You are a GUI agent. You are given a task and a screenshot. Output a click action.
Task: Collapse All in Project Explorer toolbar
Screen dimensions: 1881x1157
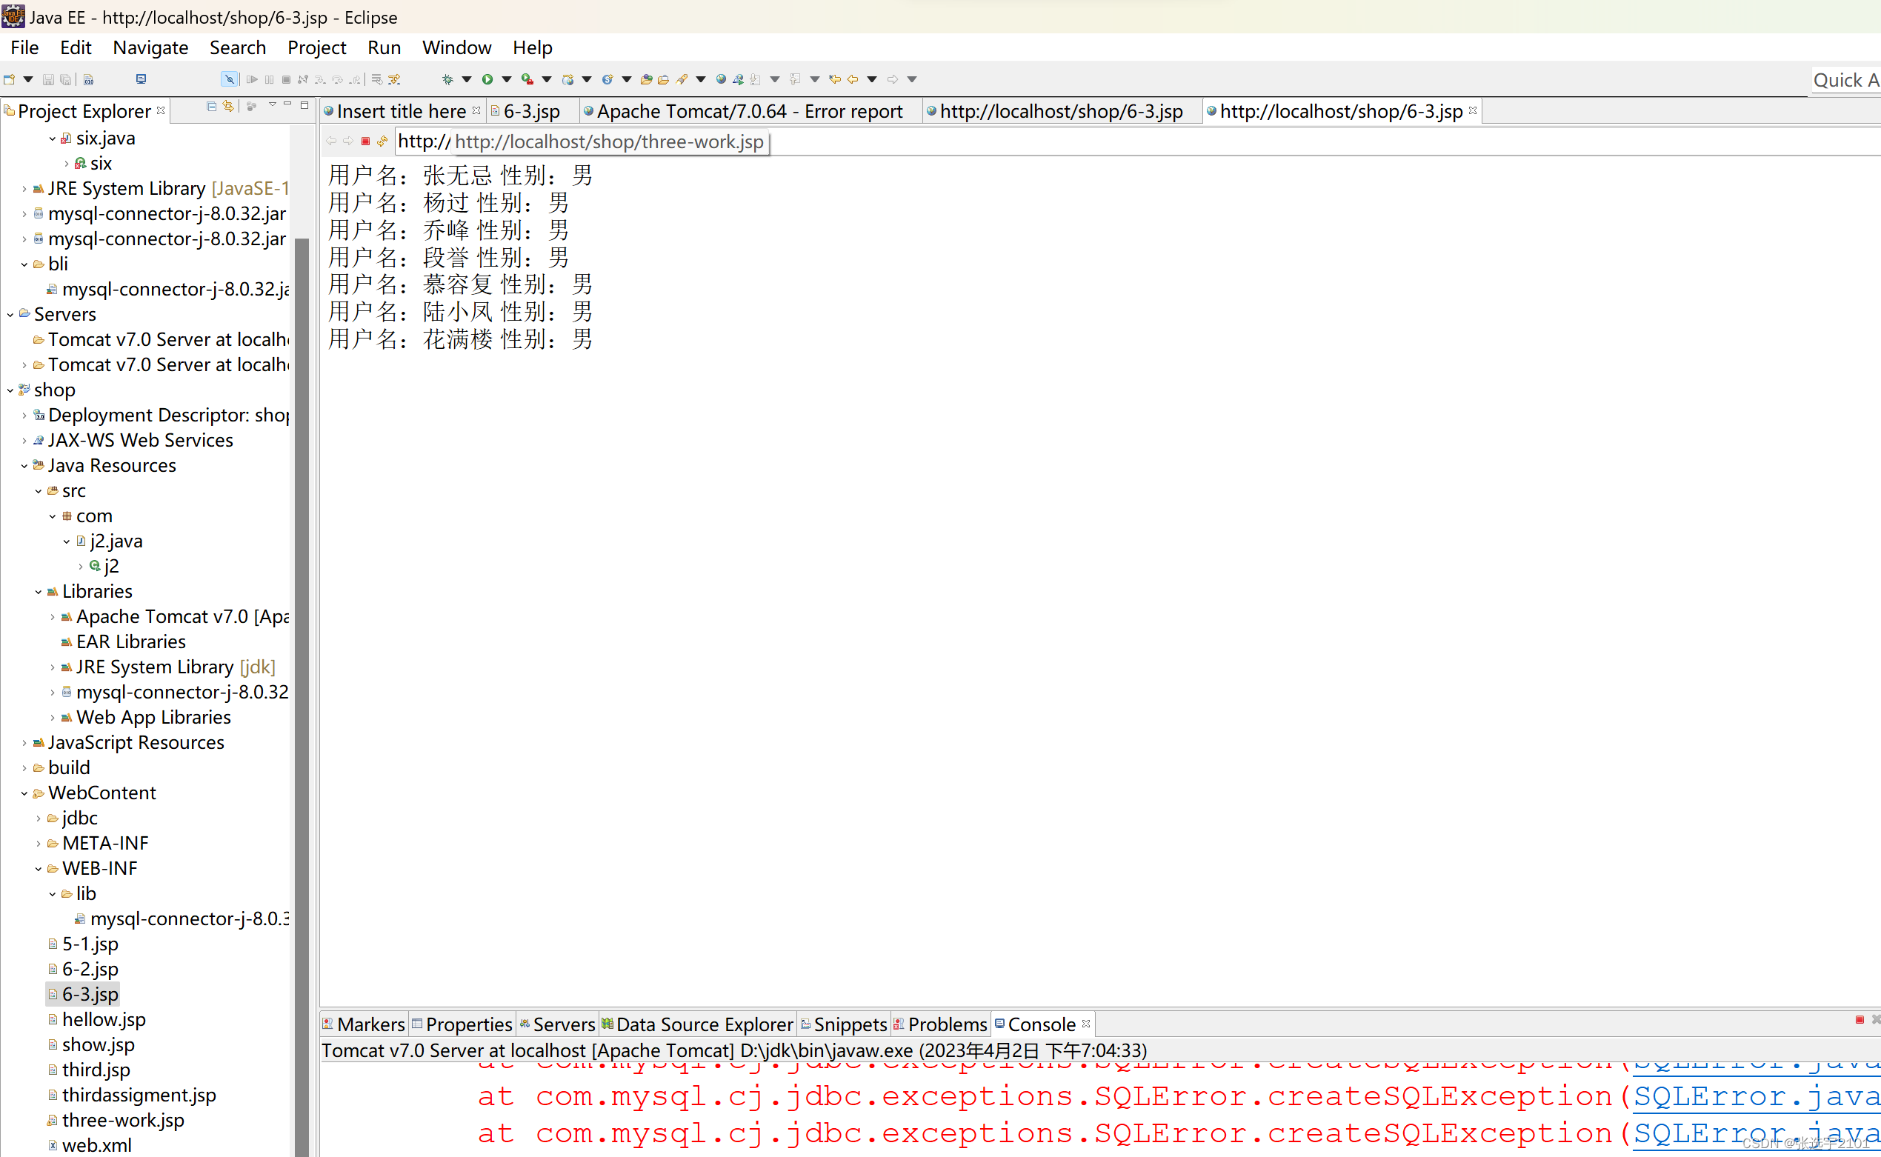pyautogui.click(x=211, y=107)
